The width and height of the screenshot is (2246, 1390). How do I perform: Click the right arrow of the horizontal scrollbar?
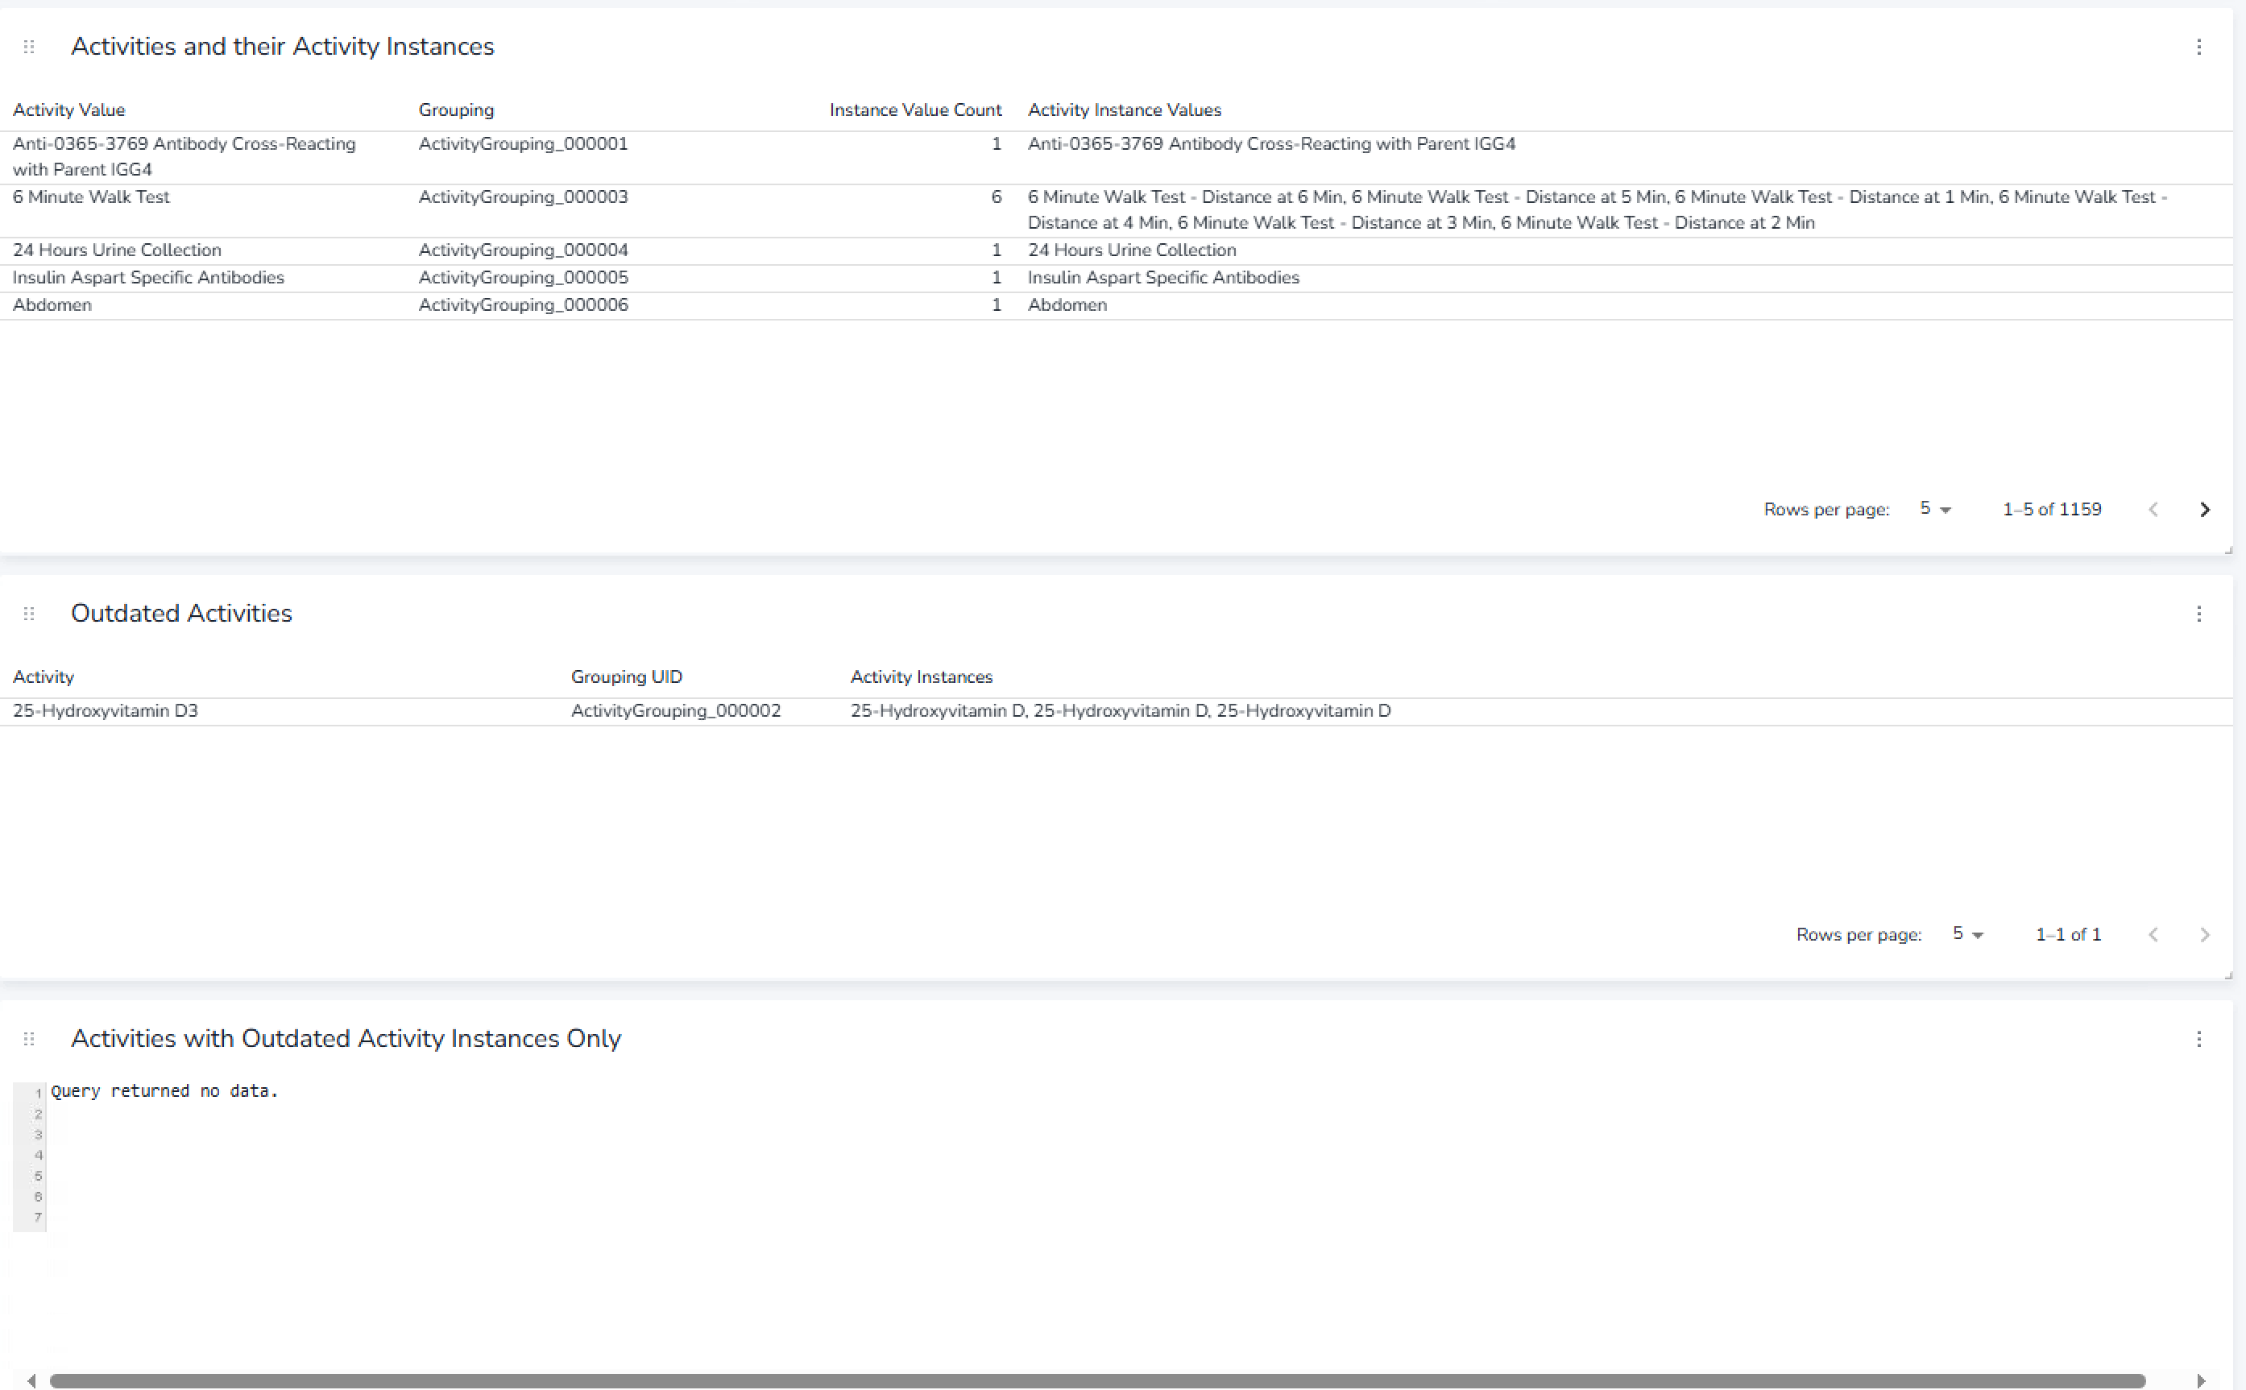coord(2201,1381)
